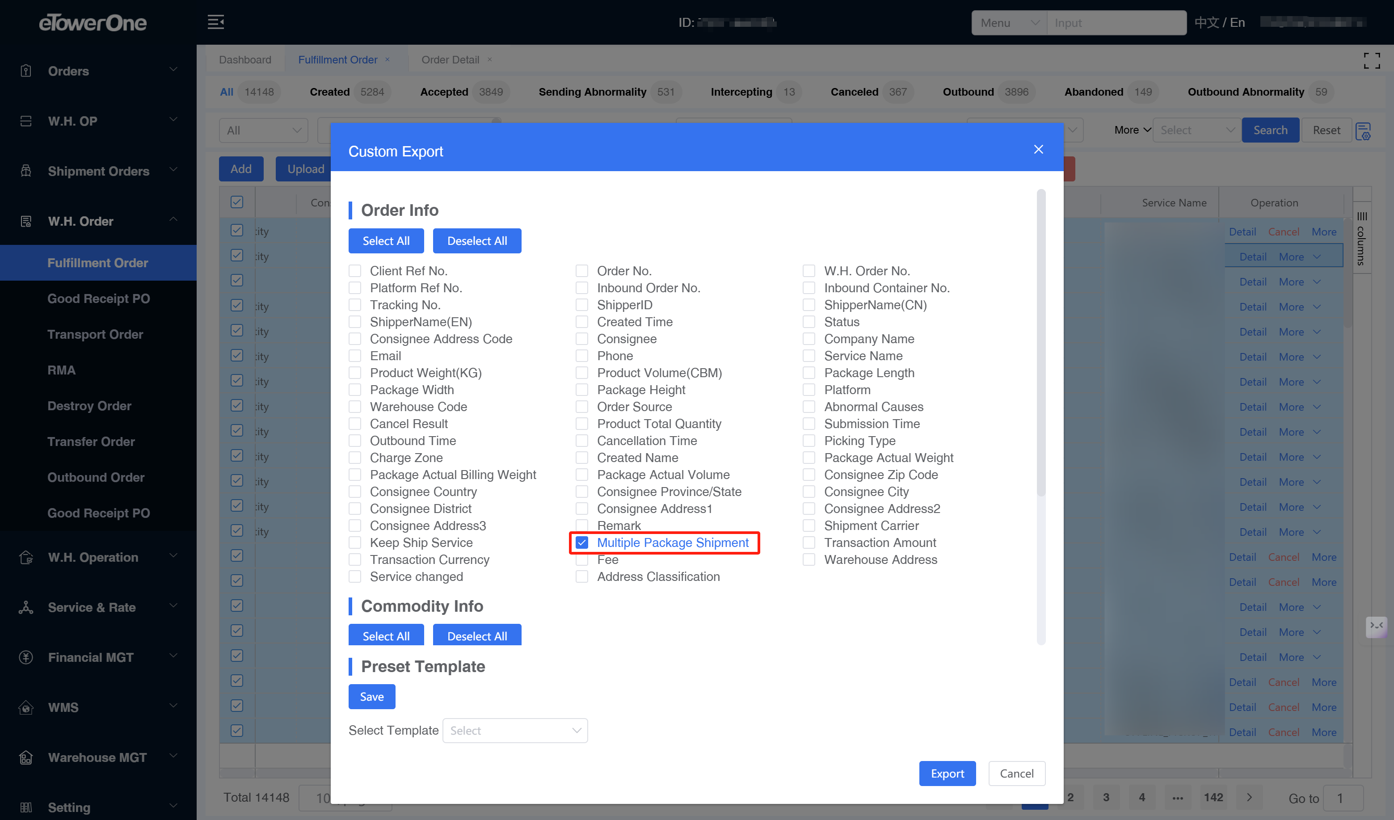Image resolution: width=1394 pixels, height=820 pixels.
Task: Open the Select dropdown beside Search
Action: tap(1196, 130)
